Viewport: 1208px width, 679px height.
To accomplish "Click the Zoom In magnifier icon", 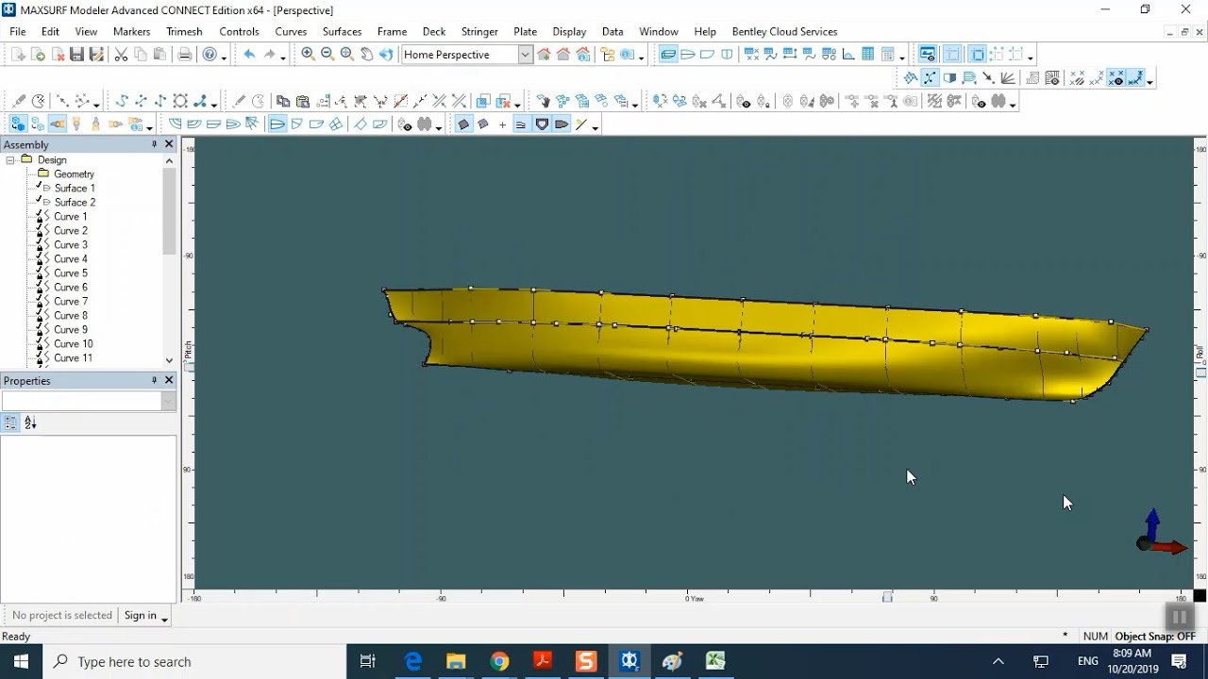I will [308, 55].
